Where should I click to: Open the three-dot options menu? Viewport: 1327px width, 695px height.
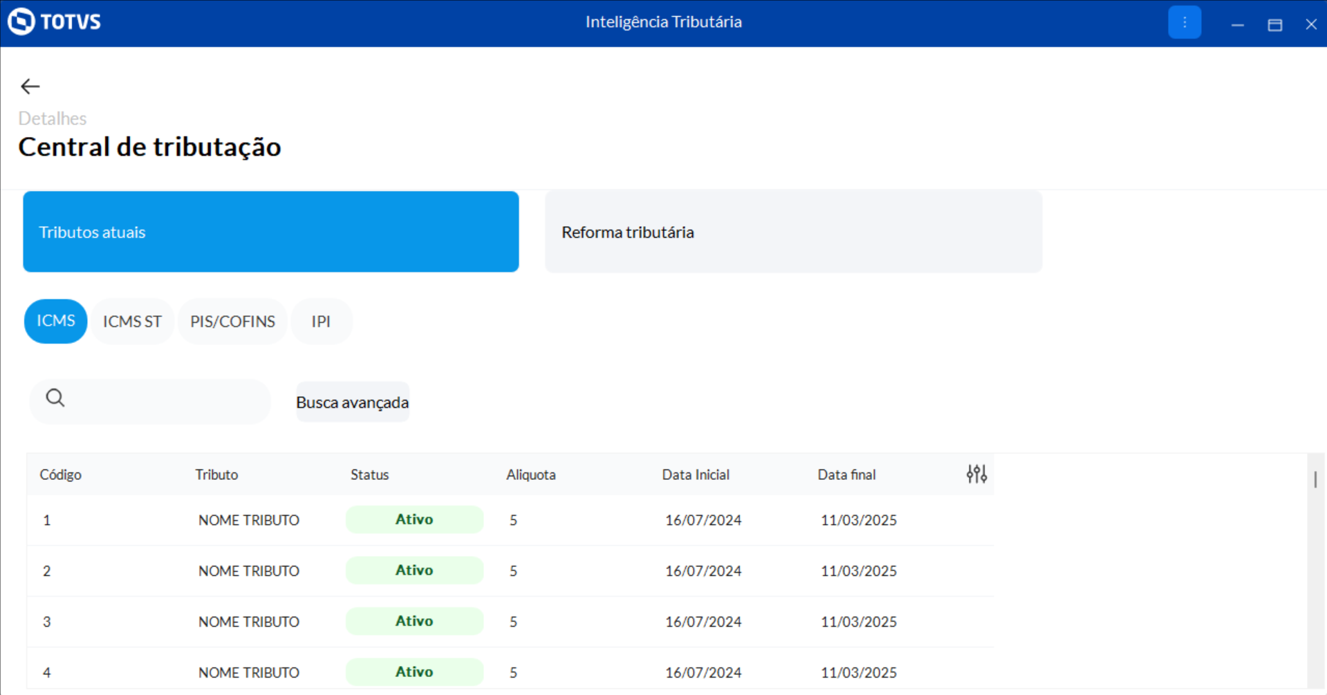click(1184, 23)
